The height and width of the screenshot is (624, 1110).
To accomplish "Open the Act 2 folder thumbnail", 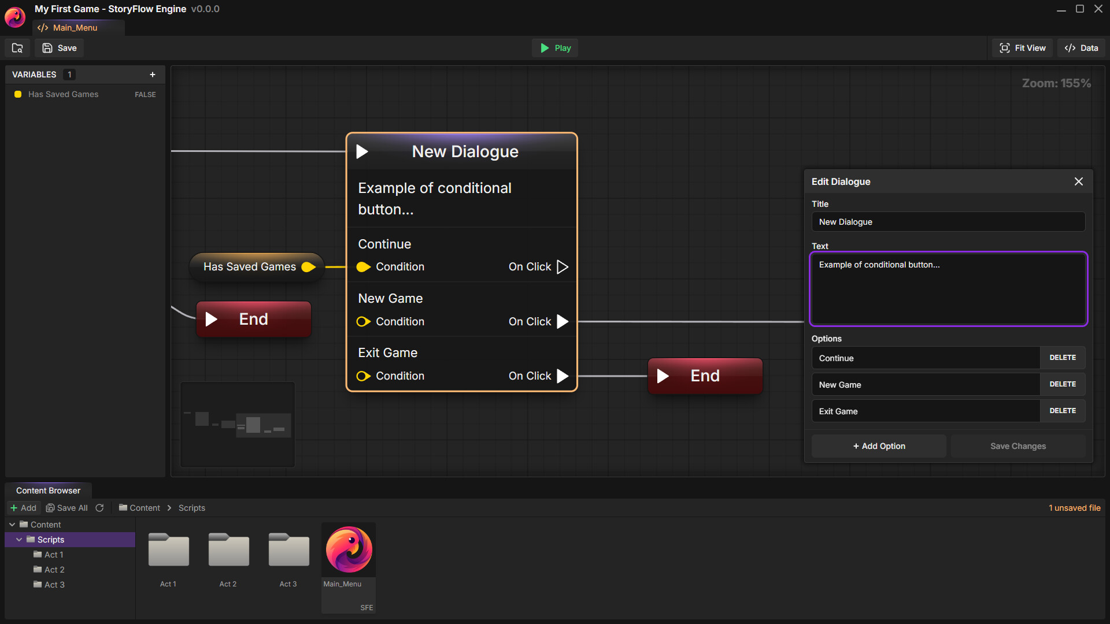I will (x=228, y=549).
